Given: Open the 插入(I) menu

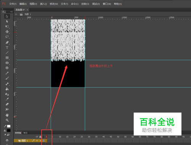Looking at the screenshot, I should click(x=44, y=4).
